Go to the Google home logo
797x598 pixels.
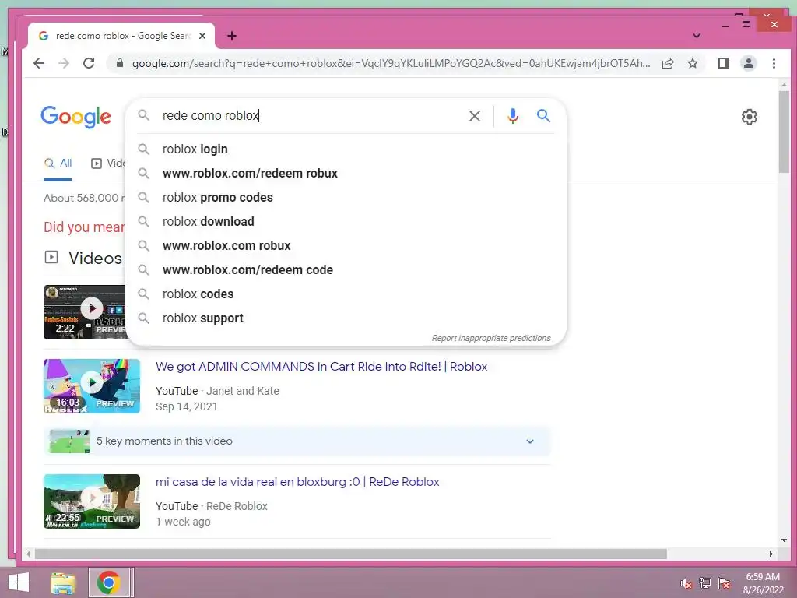[75, 117]
